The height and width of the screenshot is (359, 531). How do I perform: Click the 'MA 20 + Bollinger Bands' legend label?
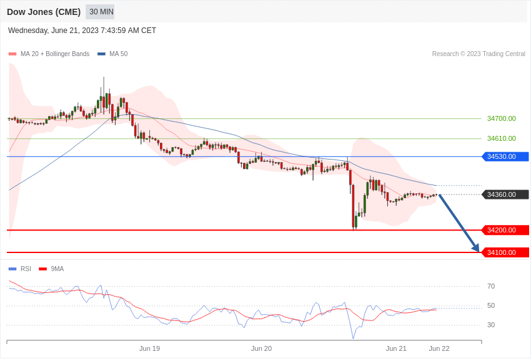pyautogui.click(x=55, y=54)
